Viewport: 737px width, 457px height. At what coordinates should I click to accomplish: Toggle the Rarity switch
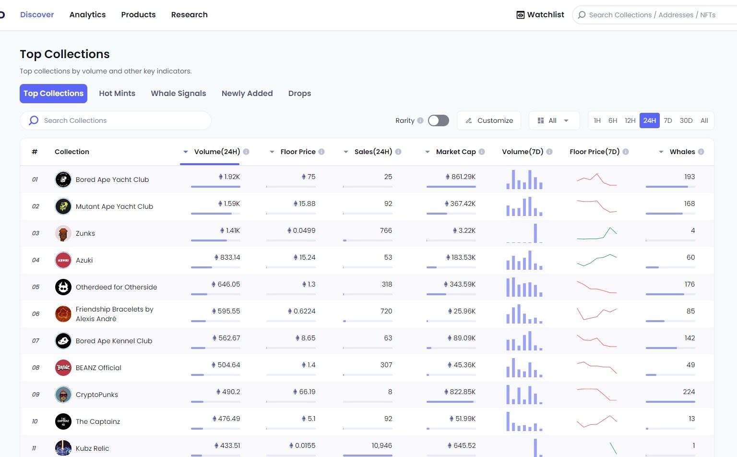pos(439,120)
